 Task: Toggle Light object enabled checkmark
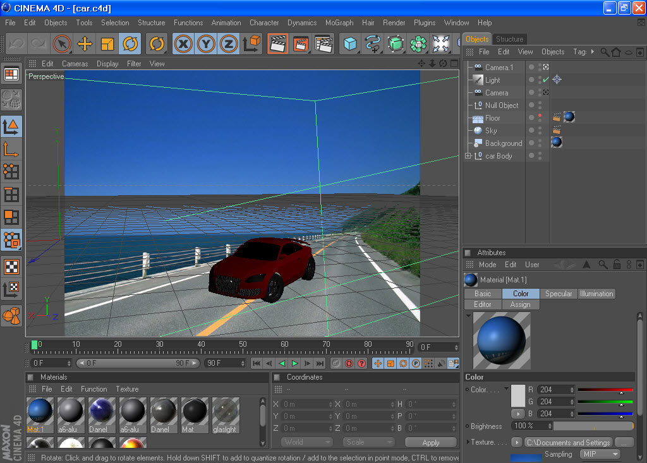[546, 80]
